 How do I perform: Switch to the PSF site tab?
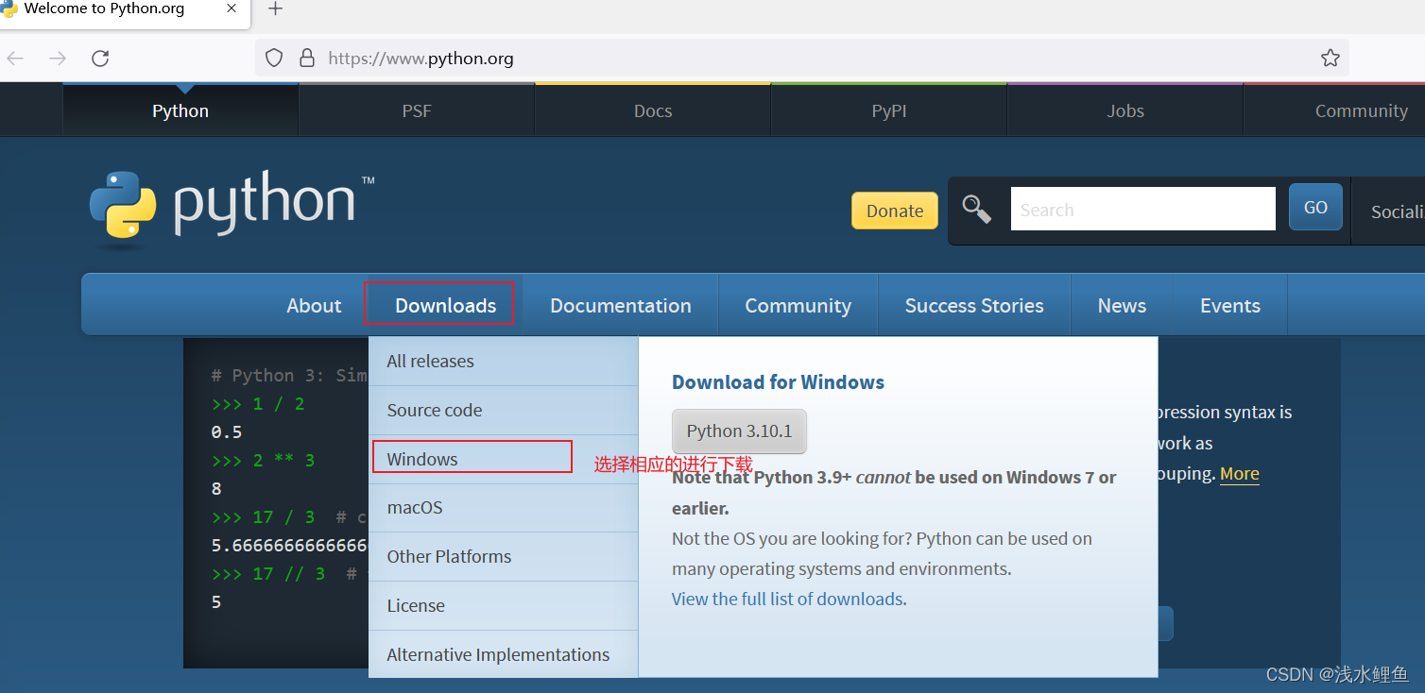tap(417, 110)
